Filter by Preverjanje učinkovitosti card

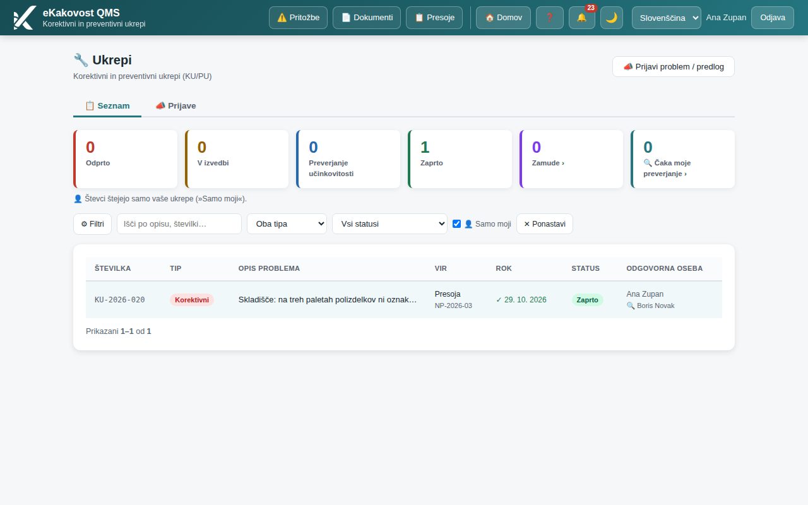pos(348,159)
